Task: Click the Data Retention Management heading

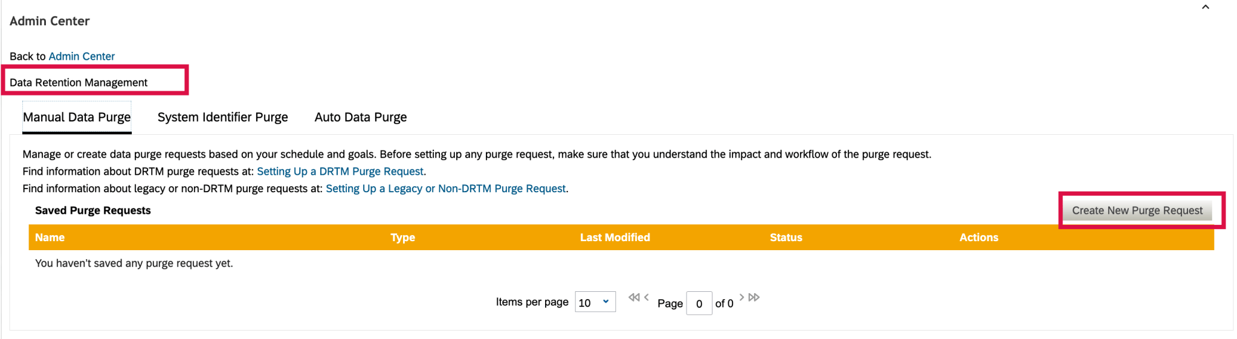Action: click(x=79, y=83)
